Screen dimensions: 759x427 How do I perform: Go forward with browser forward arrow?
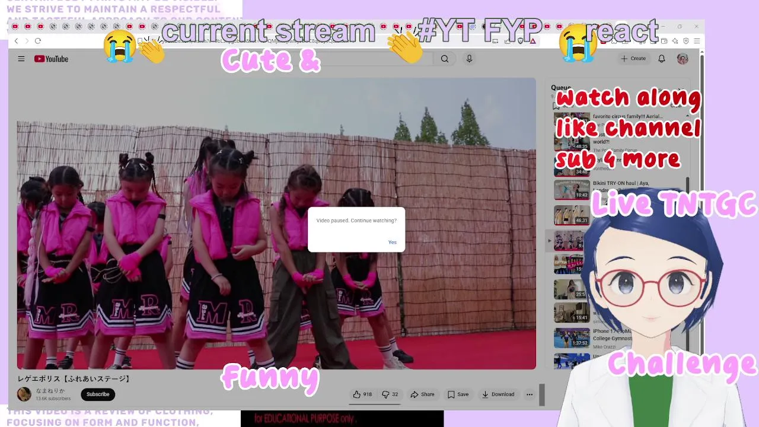pos(27,41)
